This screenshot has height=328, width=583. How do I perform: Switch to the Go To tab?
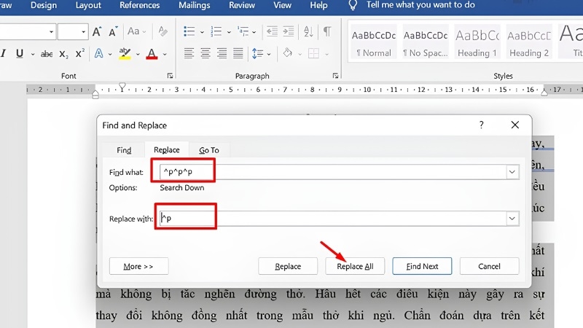coord(209,150)
